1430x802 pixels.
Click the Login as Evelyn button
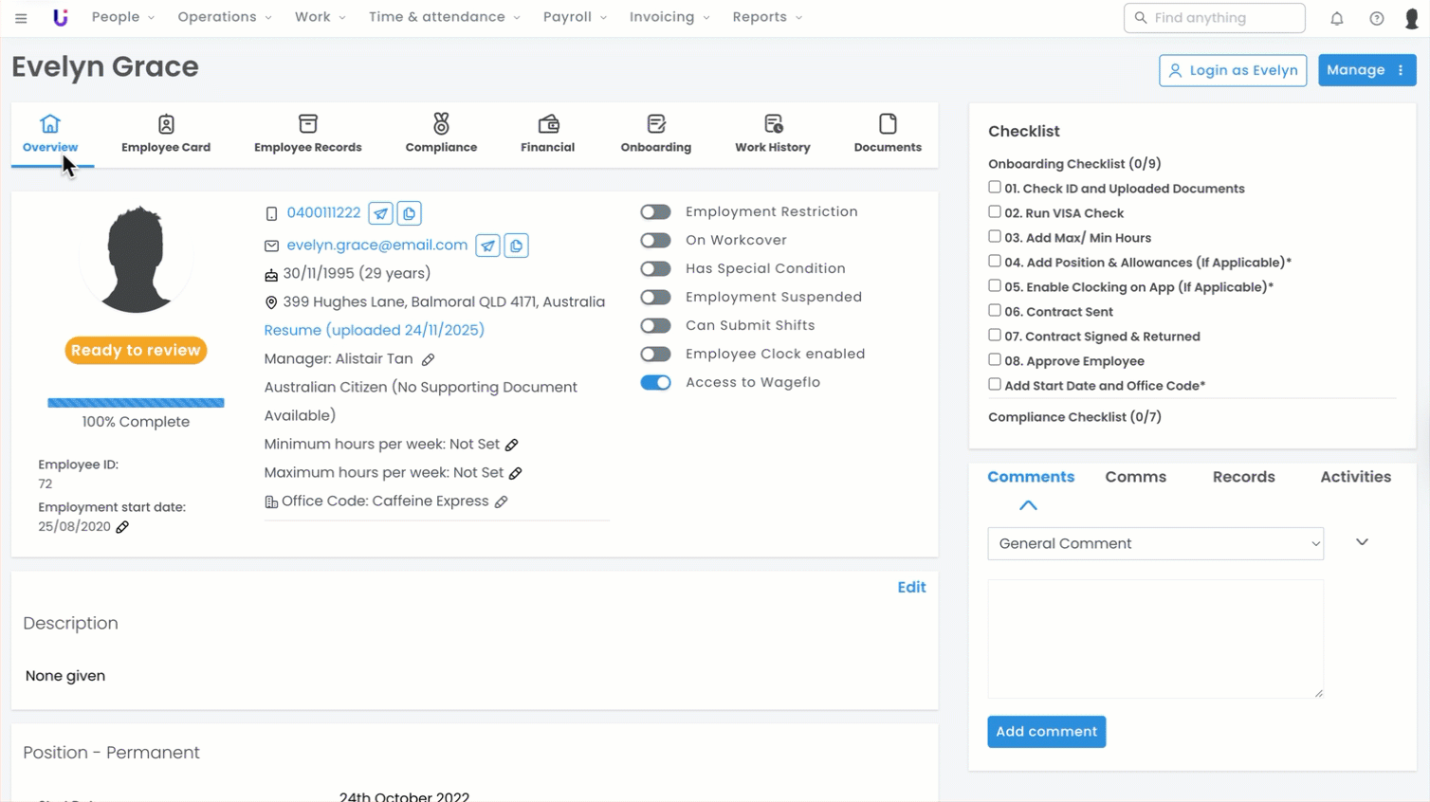click(x=1232, y=70)
